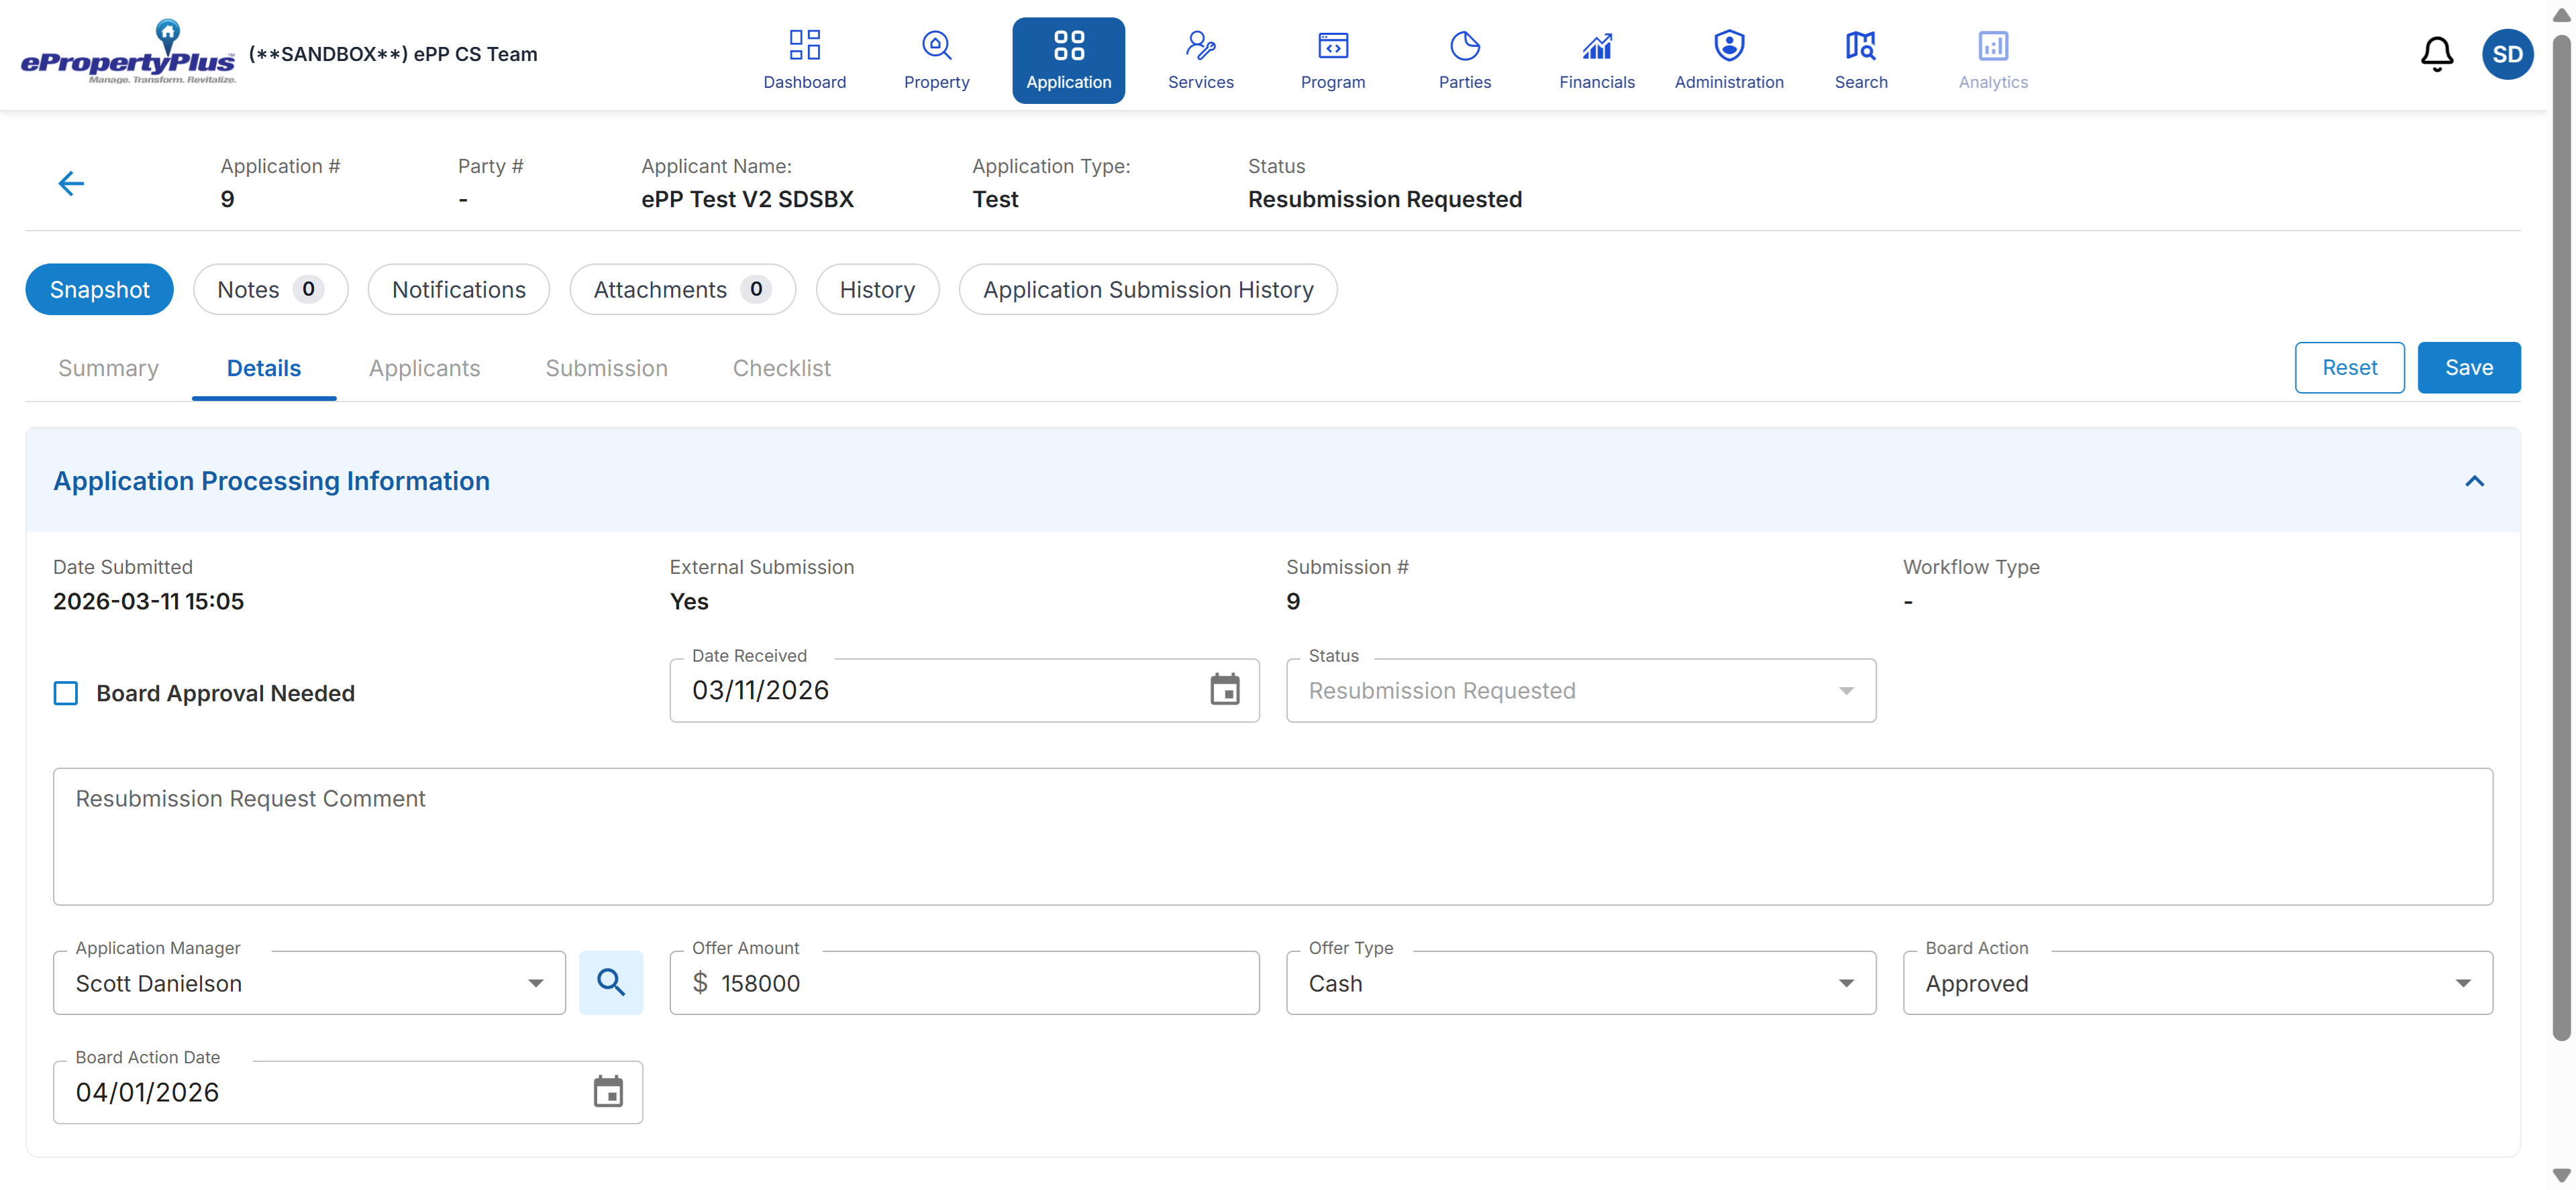
Task: Click the Application Manager search magnifier
Action: [x=611, y=982]
